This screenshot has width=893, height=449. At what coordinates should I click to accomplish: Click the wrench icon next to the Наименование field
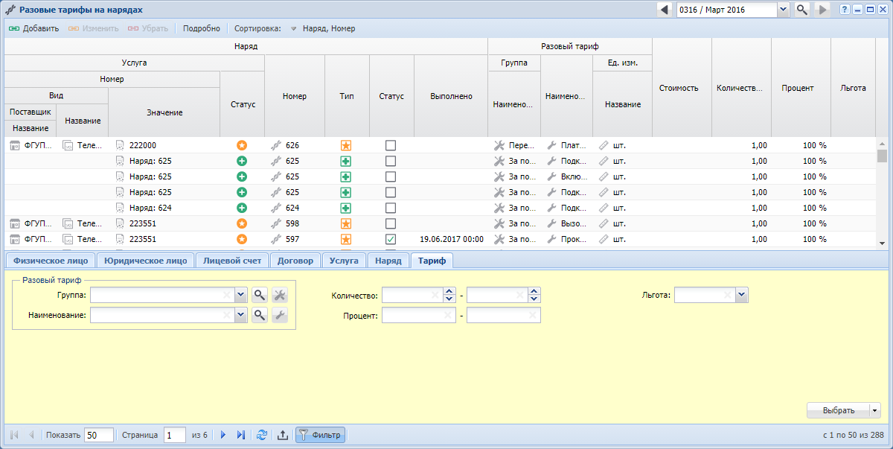(280, 316)
